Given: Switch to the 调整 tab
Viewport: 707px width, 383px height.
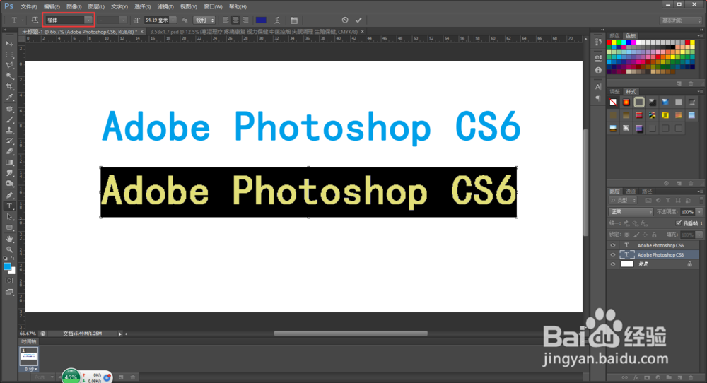Looking at the screenshot, I should pos(614,91).
